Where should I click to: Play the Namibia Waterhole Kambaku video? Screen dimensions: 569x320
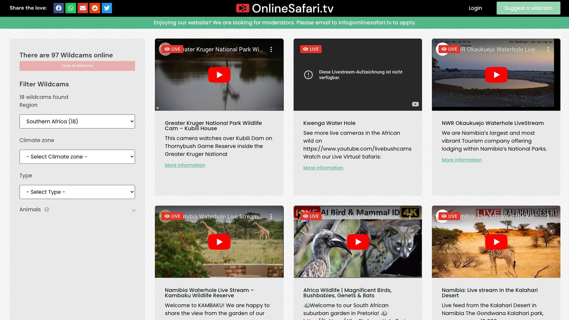point(219,242)
